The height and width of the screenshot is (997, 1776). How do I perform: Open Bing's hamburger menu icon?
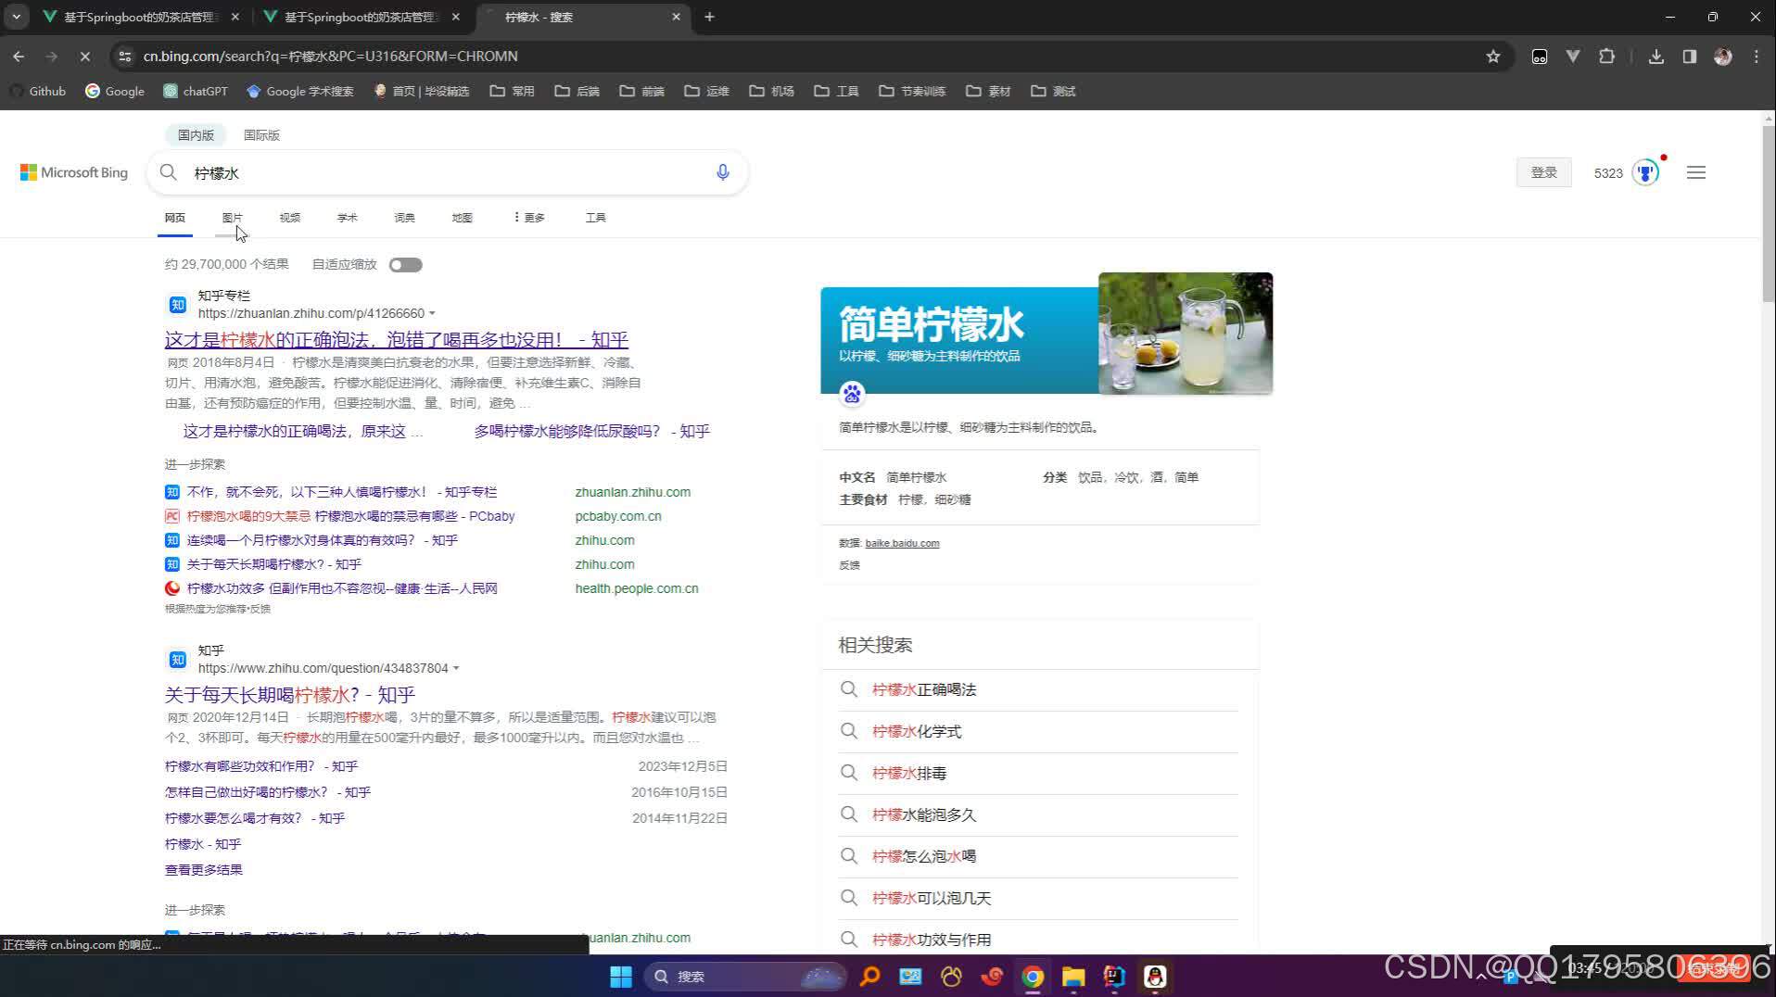point(1696,172)
